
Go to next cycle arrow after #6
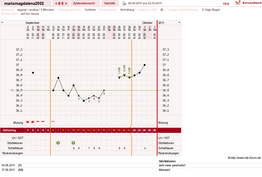click(x=66, y=3)
